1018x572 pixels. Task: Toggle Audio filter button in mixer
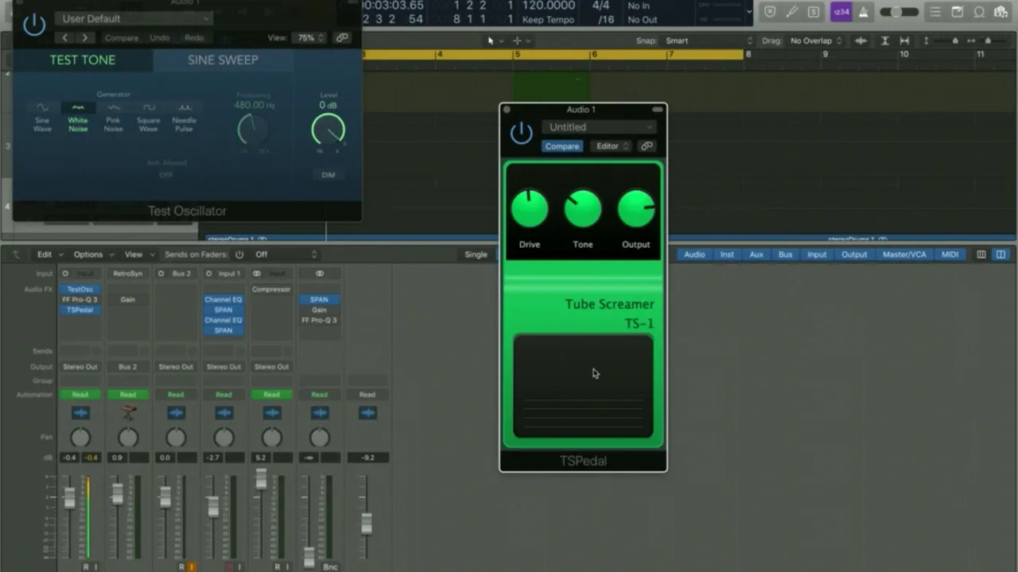[x=694, y=254]
